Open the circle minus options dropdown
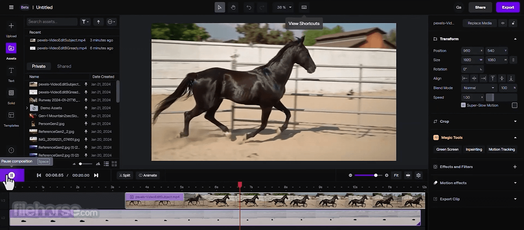 [111, 22]
